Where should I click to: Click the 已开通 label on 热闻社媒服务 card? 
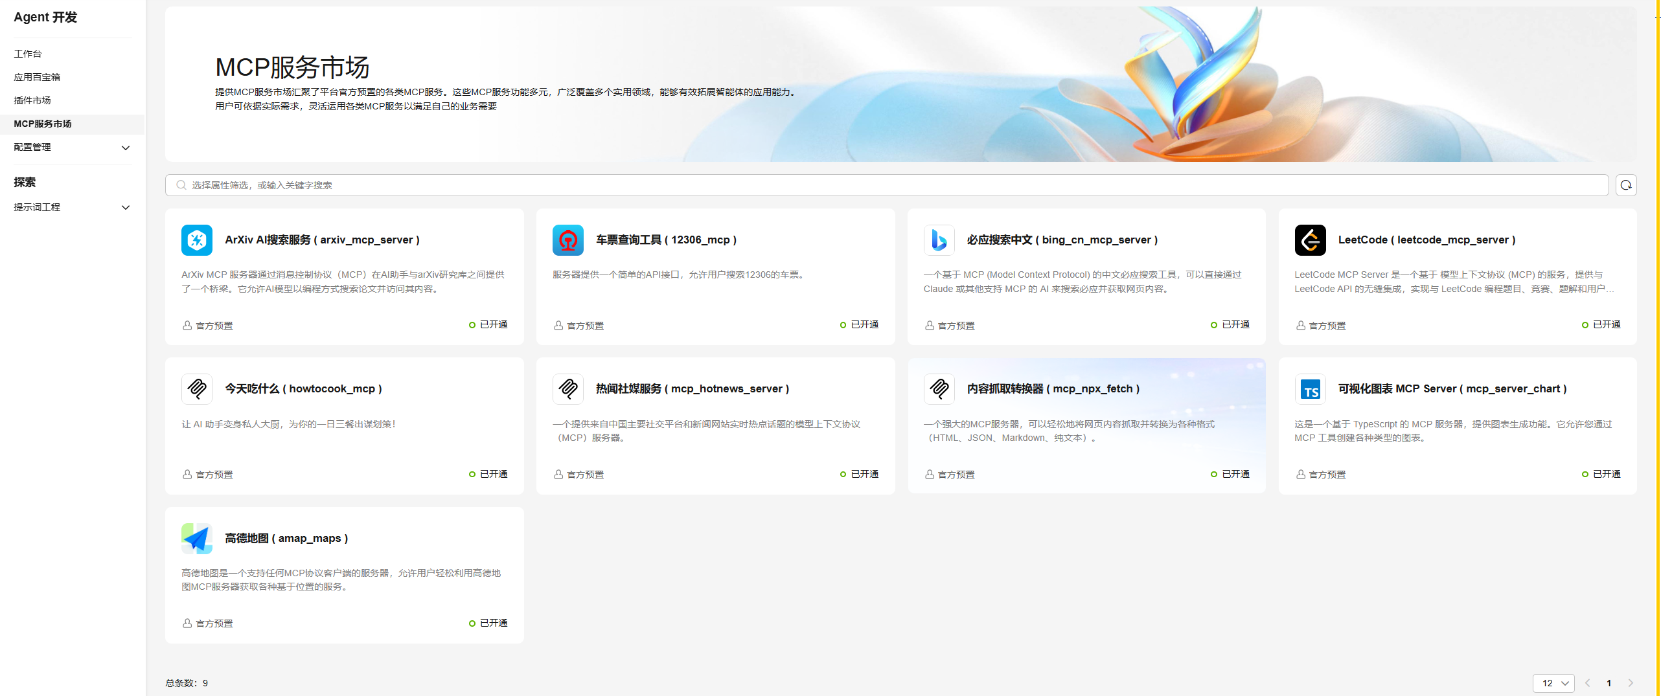tap(865, 475)
